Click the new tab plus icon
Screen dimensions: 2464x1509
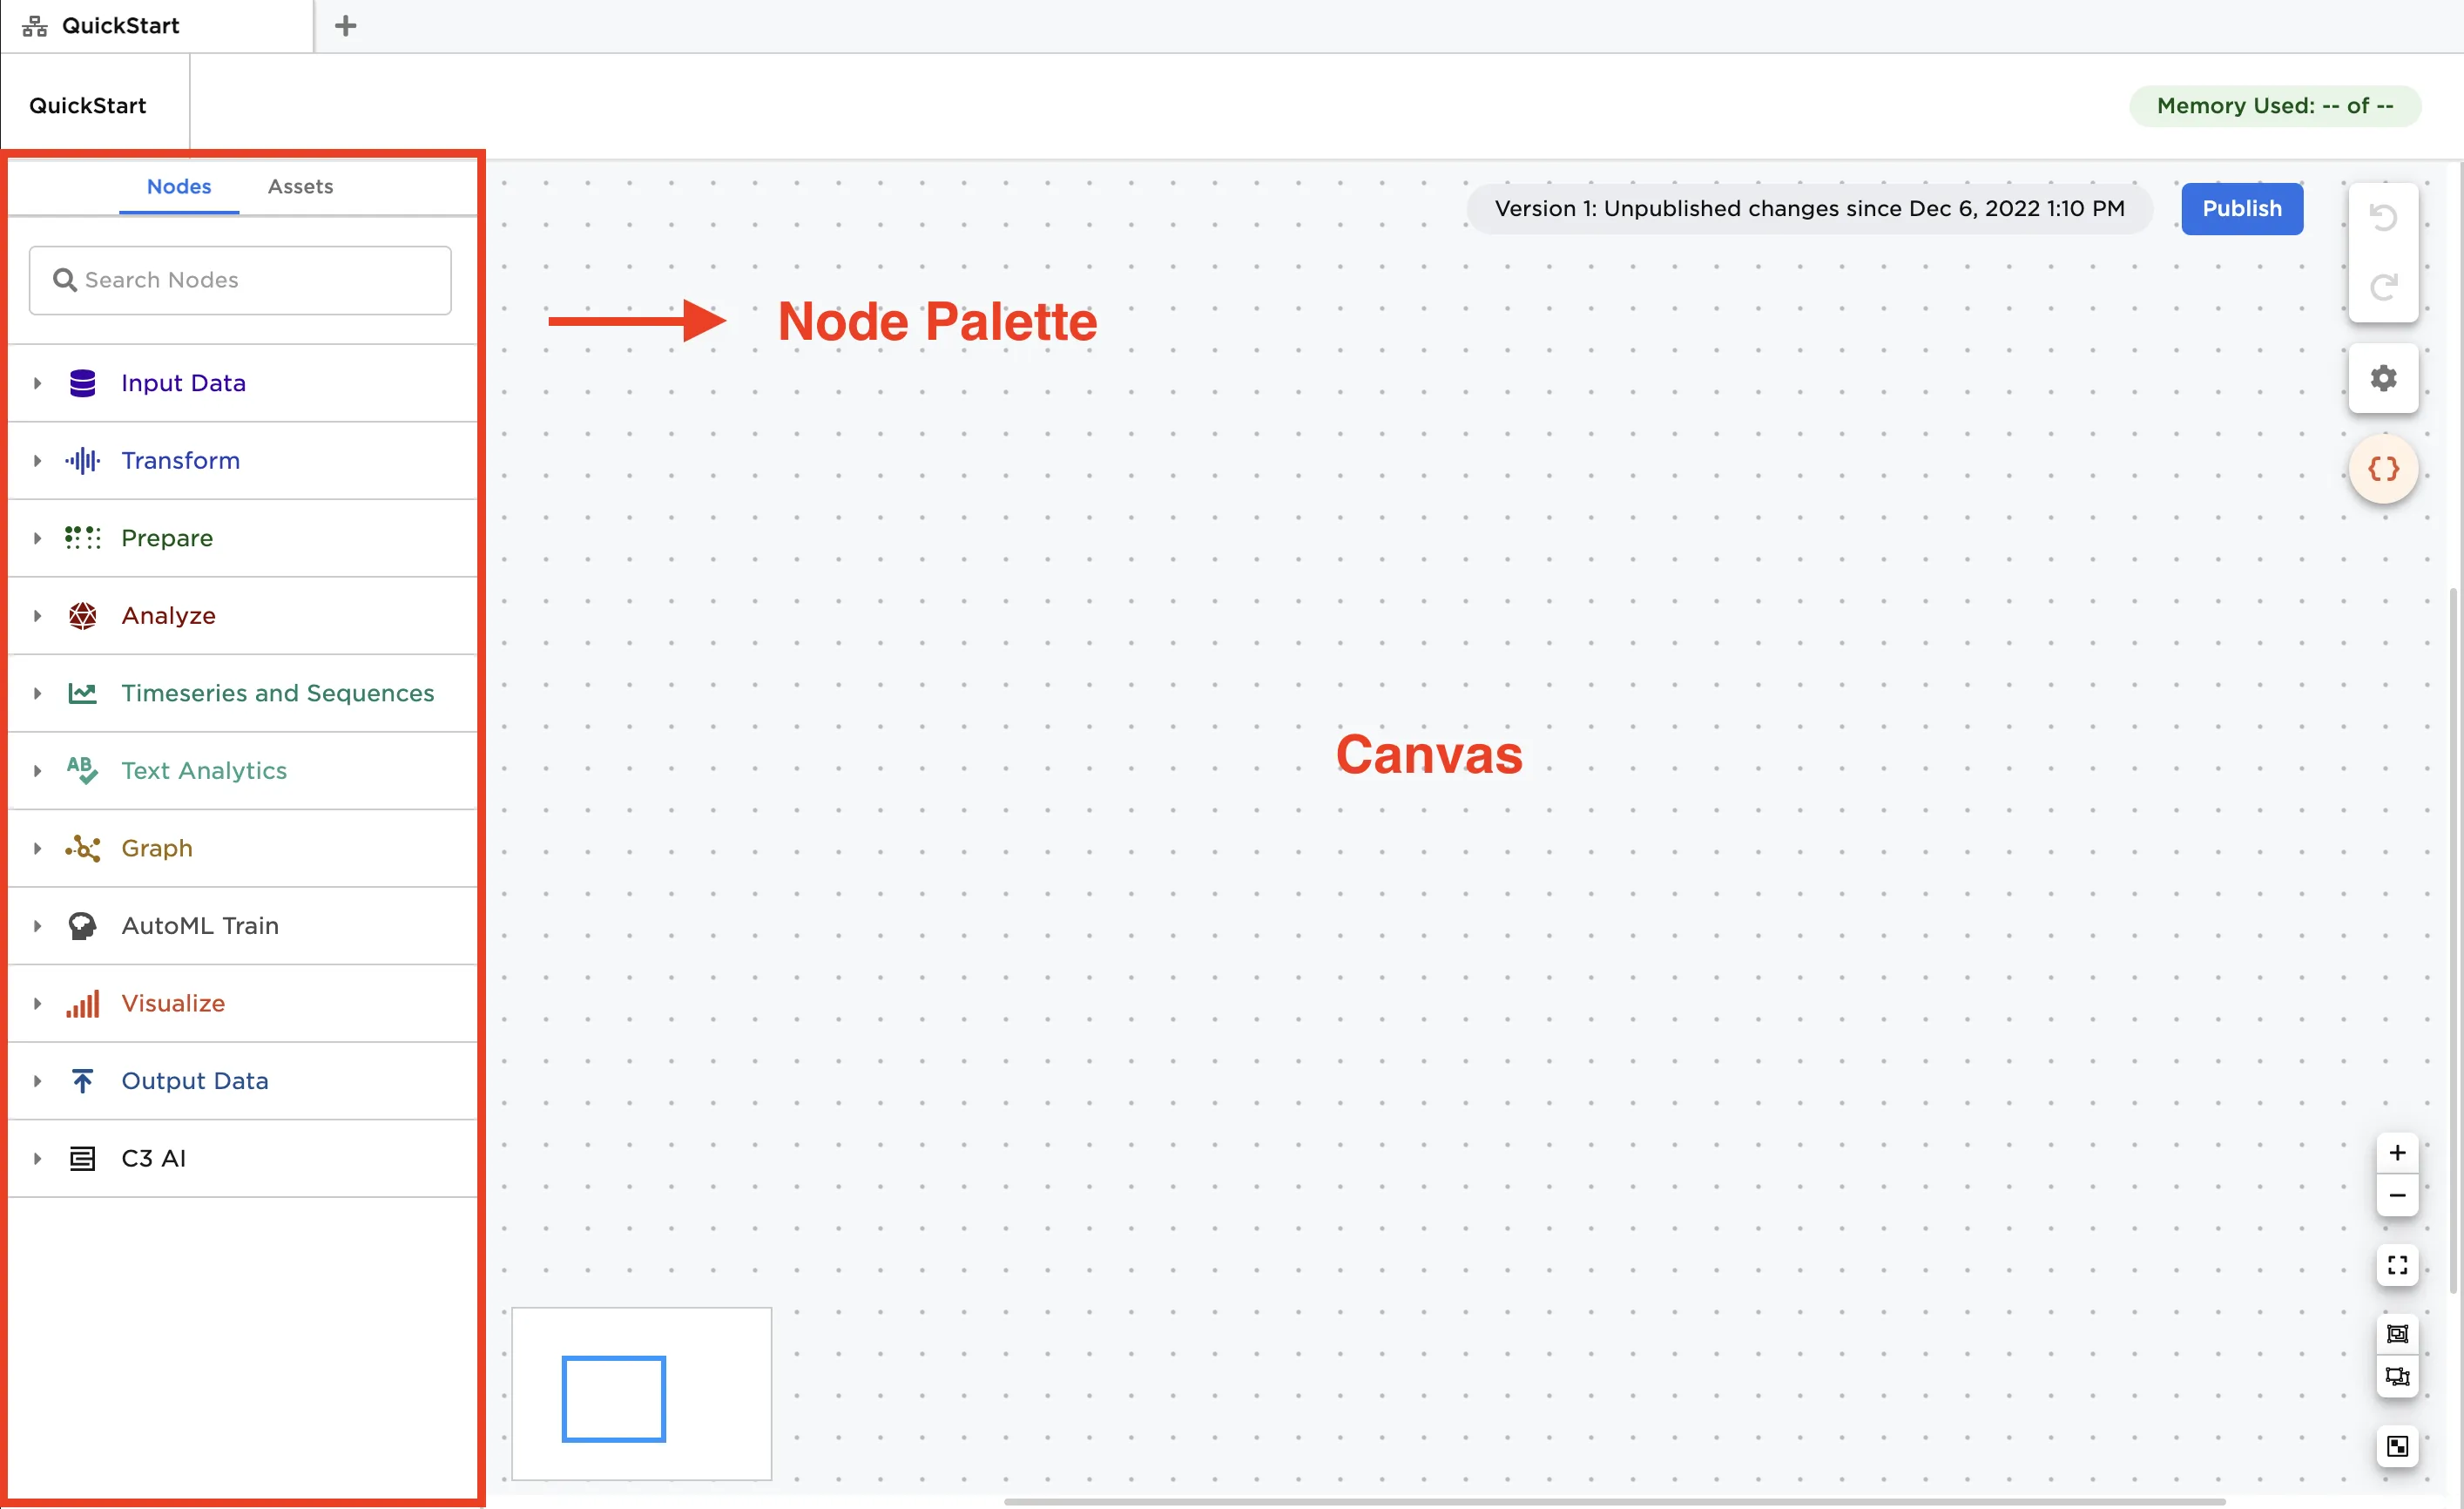click(x=345, y=26)
